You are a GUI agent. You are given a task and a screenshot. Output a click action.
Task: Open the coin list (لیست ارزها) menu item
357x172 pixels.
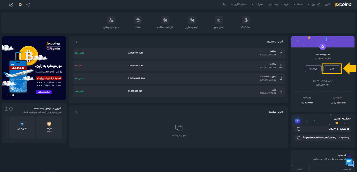(x=273, y=4)
